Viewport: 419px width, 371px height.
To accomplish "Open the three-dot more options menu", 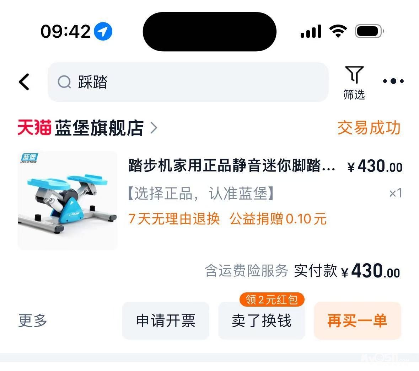I will coord(393,81).
